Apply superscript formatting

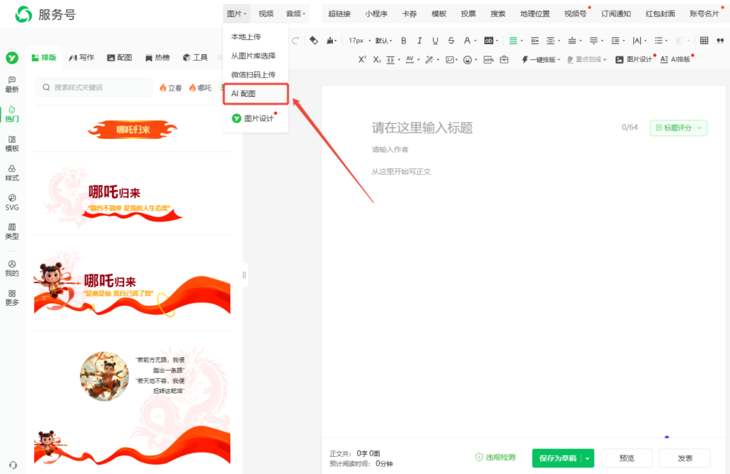click(x=361, y=60)
